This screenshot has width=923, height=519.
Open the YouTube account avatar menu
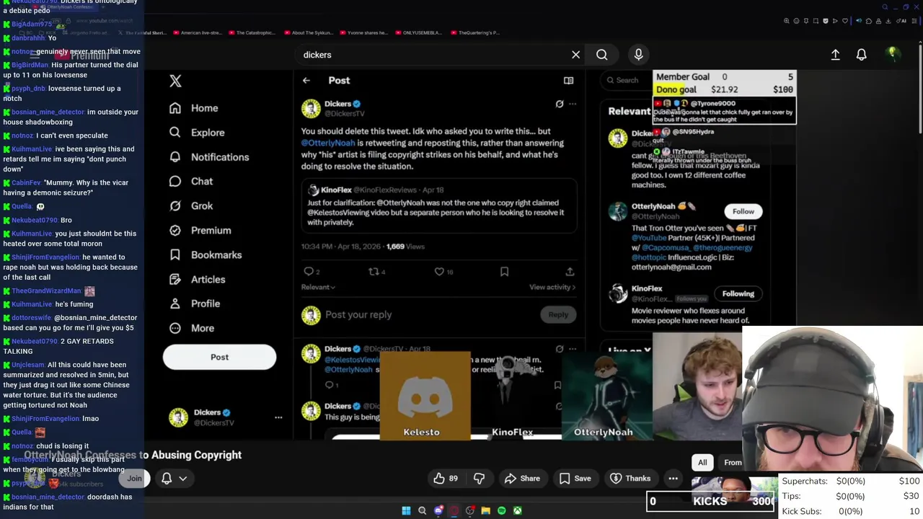coord(892,54)
